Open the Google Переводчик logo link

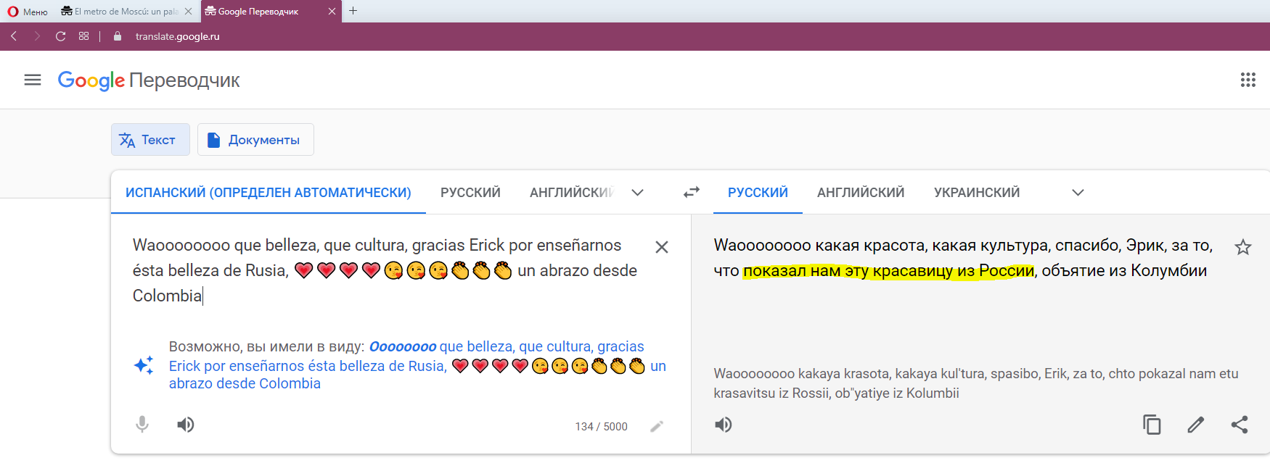(x=149, y=80)
